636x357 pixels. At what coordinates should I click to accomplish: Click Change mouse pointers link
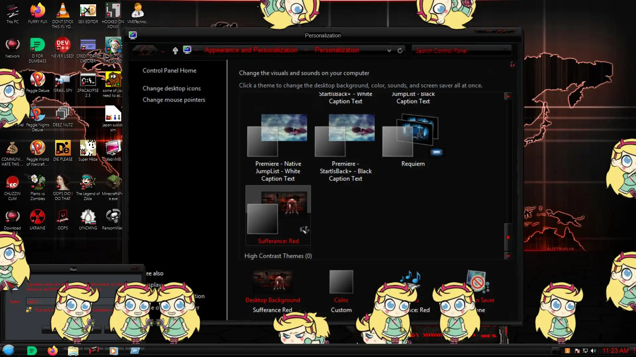click(174, 100)
